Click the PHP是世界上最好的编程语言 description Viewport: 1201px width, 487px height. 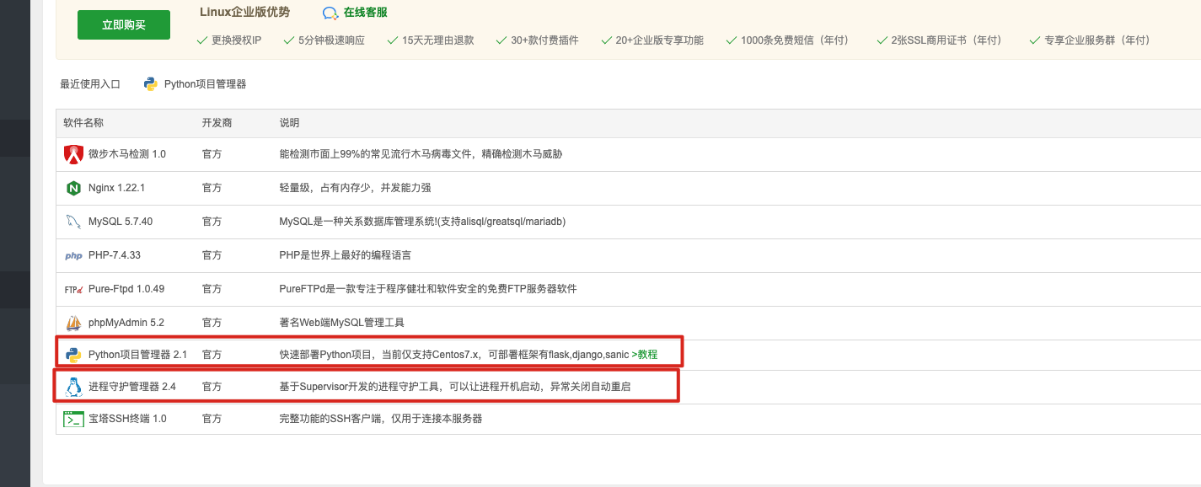(345, 255)
